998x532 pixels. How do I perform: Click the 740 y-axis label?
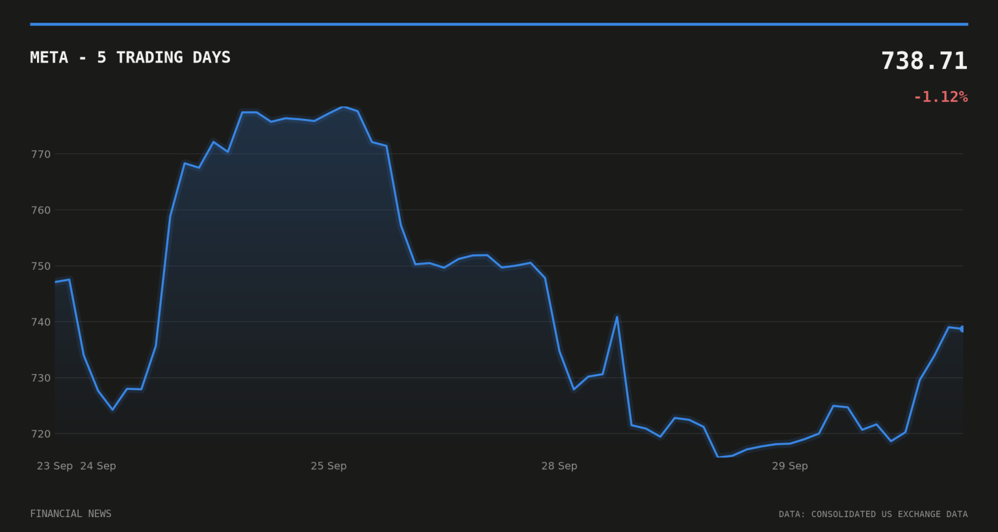[40, 322]
